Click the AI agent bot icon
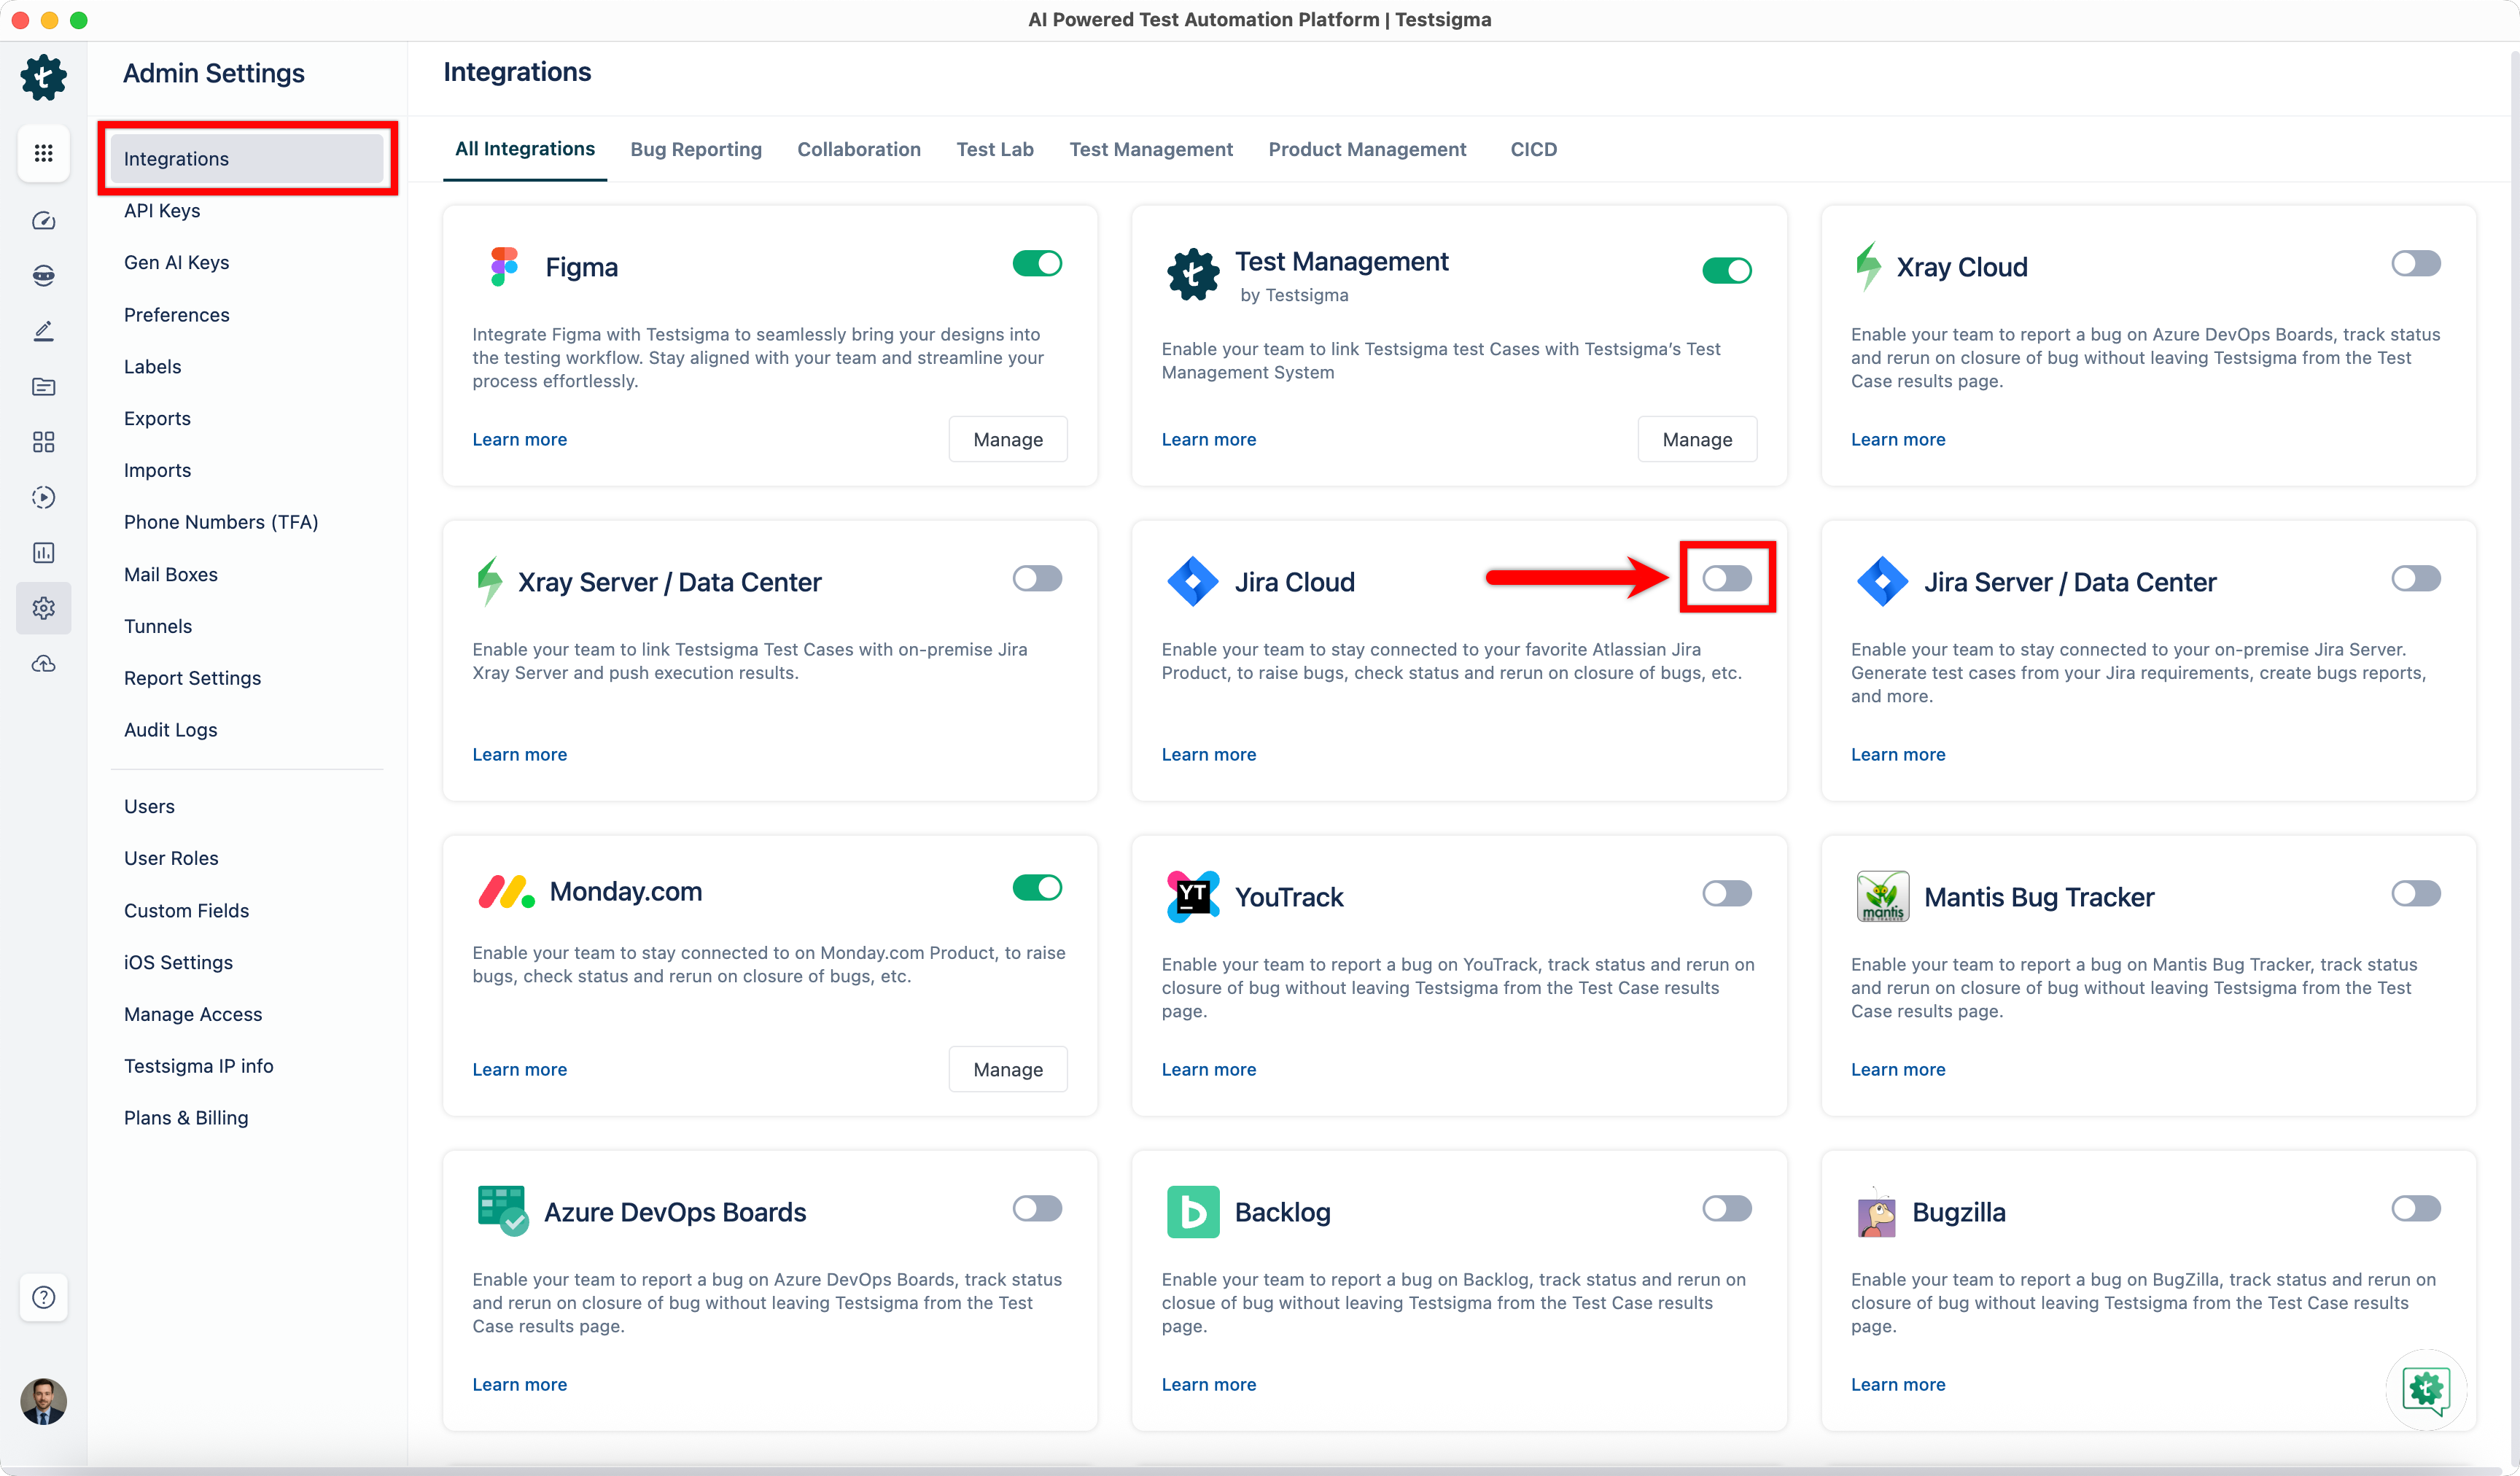2520x1476 pixels. click(x=43, y=275)
